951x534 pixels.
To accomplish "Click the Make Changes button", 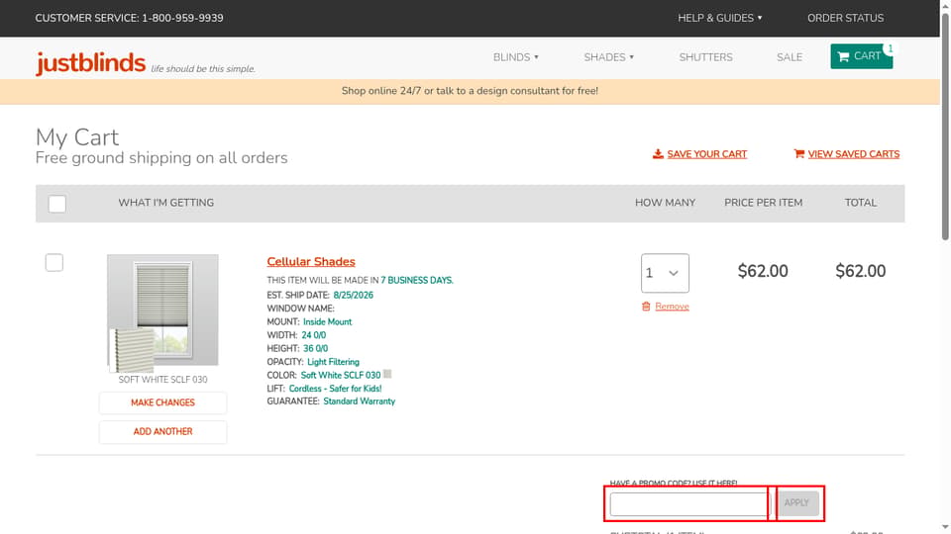I will pyautogui.click(x=162, y=402).
